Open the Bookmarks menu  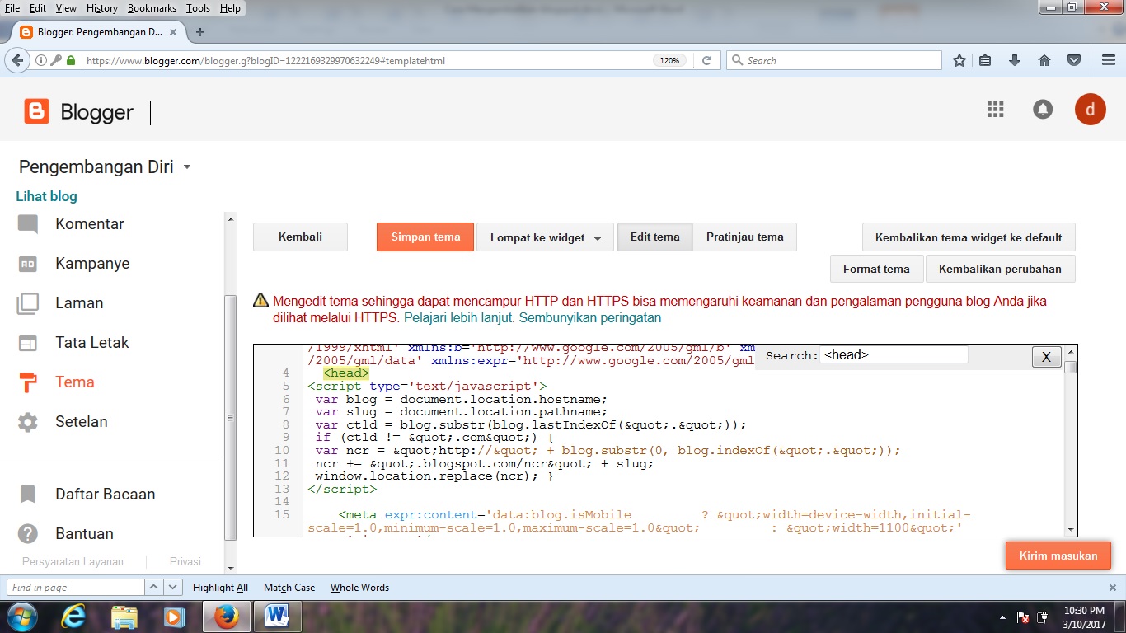[x=153, y=8]
